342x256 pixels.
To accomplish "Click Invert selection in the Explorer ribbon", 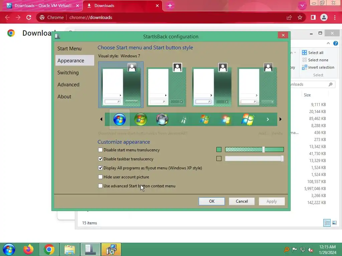I will coord(318,67).
